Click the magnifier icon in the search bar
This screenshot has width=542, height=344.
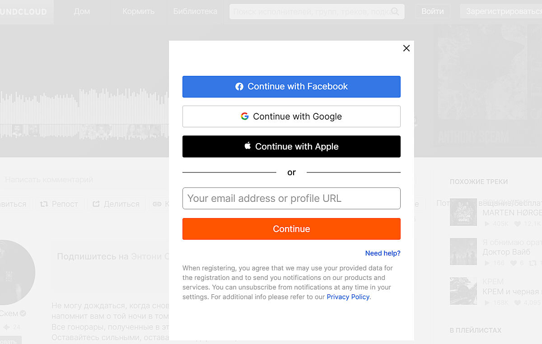tap(395, 12)
